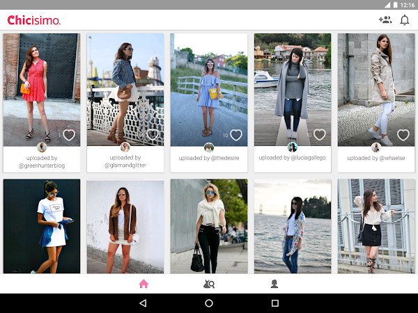Open the red dress outfit photo
The height and width of the screenshot is (313, 418).
pyautogui.click(x=42, y=90)
